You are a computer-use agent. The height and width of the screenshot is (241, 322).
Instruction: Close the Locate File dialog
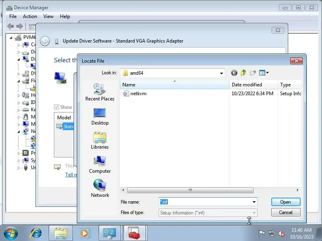pos(296,61)
